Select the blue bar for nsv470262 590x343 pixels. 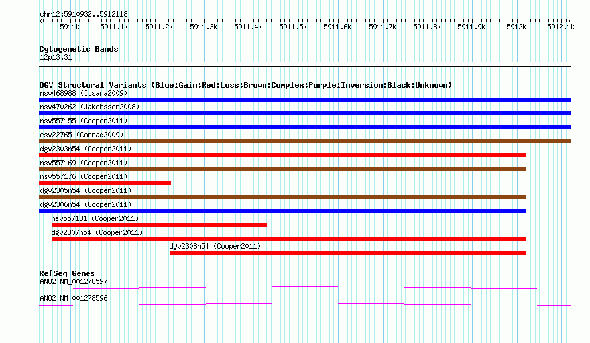pyautogui.click(x=305, y=113)
